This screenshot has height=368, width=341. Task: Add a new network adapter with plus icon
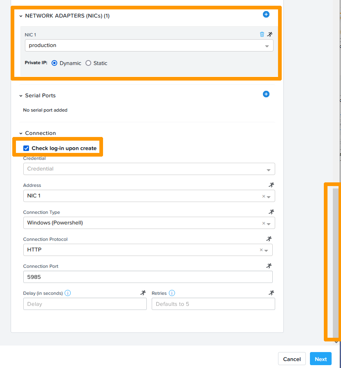[x=266, y=14]
